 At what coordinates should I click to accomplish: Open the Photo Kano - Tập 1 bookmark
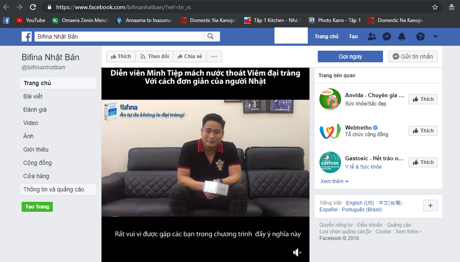[334, 20]
